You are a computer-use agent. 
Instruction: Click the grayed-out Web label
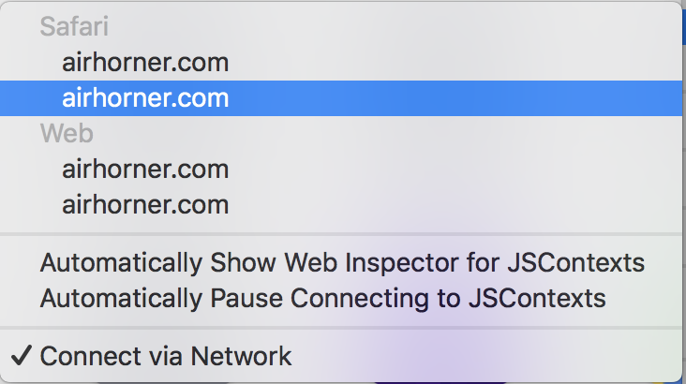tap(67, 134)
